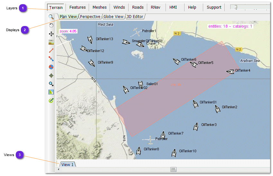
Task: Click the Help button
Action: coord(192,7)
